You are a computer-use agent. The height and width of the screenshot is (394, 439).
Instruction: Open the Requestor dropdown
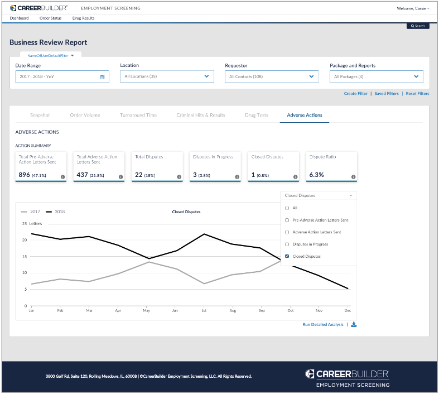[x=272, y=76]
